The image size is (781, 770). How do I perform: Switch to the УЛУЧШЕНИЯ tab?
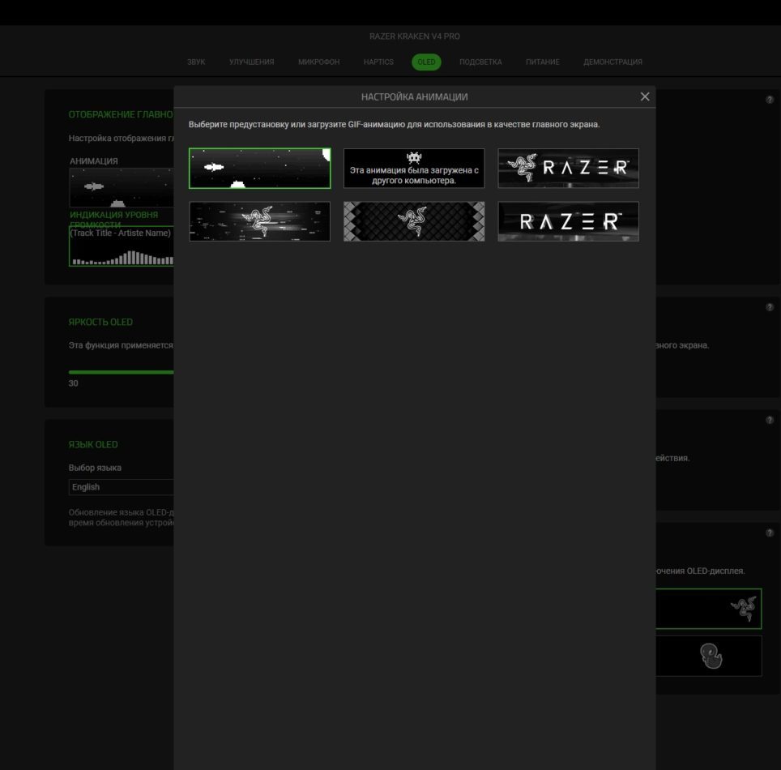251,62
